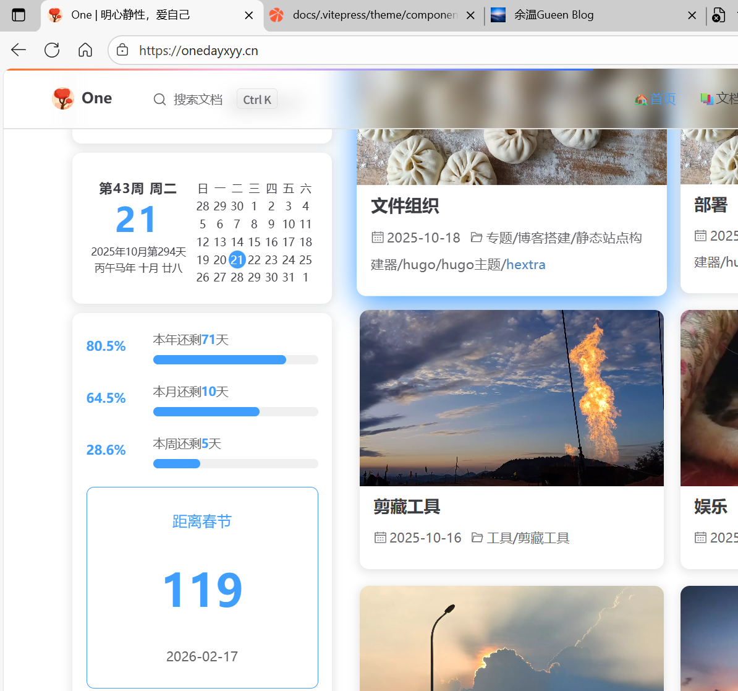Open the 搜索文档 search box
The height and width of the screenshot is (691, 738).
198,100
